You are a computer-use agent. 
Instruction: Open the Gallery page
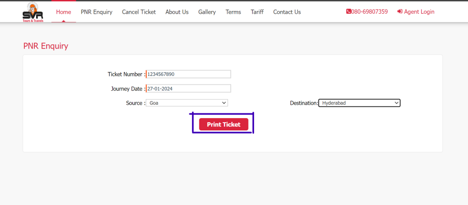pos(207,12)
